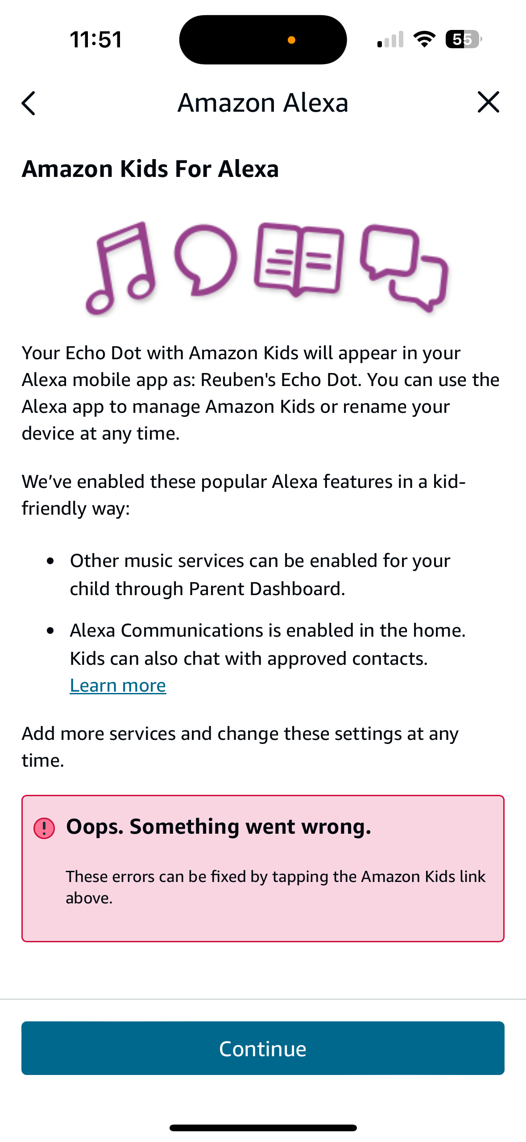This screenshot has height=1142, width=526.
Task: Tap the red error exclamation icon
Action: click(x=44, y=828)
